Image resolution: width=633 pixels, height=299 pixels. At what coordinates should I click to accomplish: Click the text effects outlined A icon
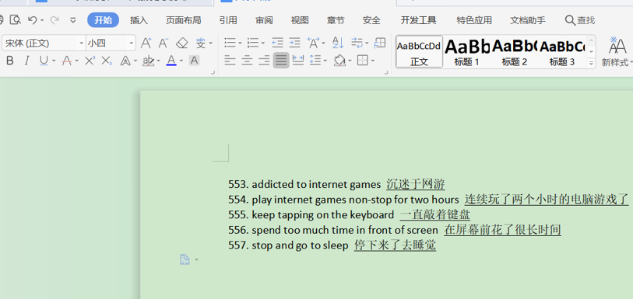[x=125, y=61]
